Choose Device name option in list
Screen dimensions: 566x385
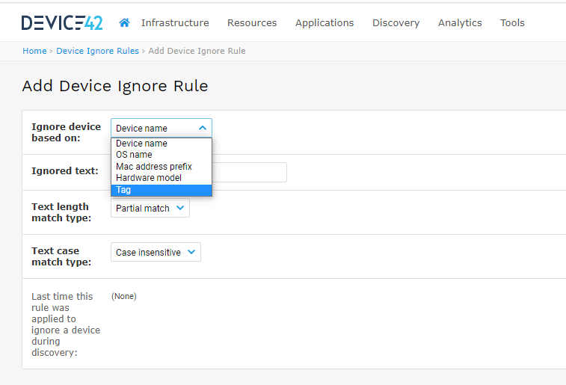point(162,144)
